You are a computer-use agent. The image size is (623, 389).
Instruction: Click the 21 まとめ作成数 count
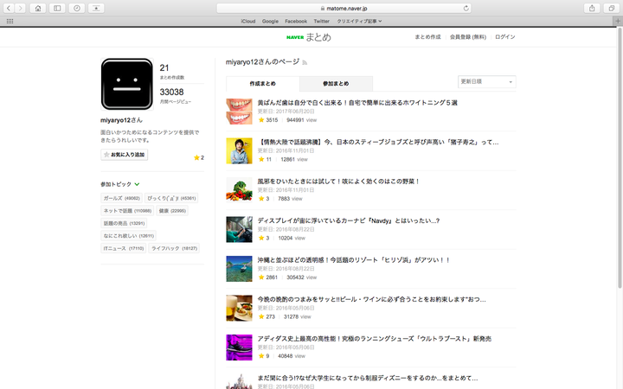click(x=164, y=68)
